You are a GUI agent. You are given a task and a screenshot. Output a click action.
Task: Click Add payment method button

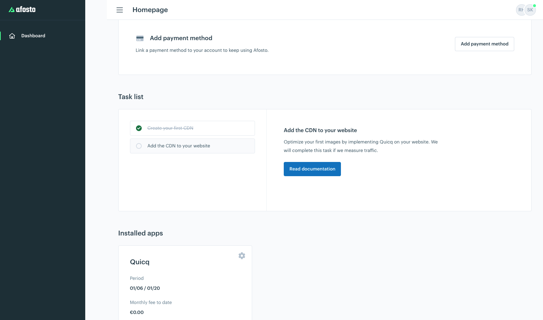click(484, 44)
